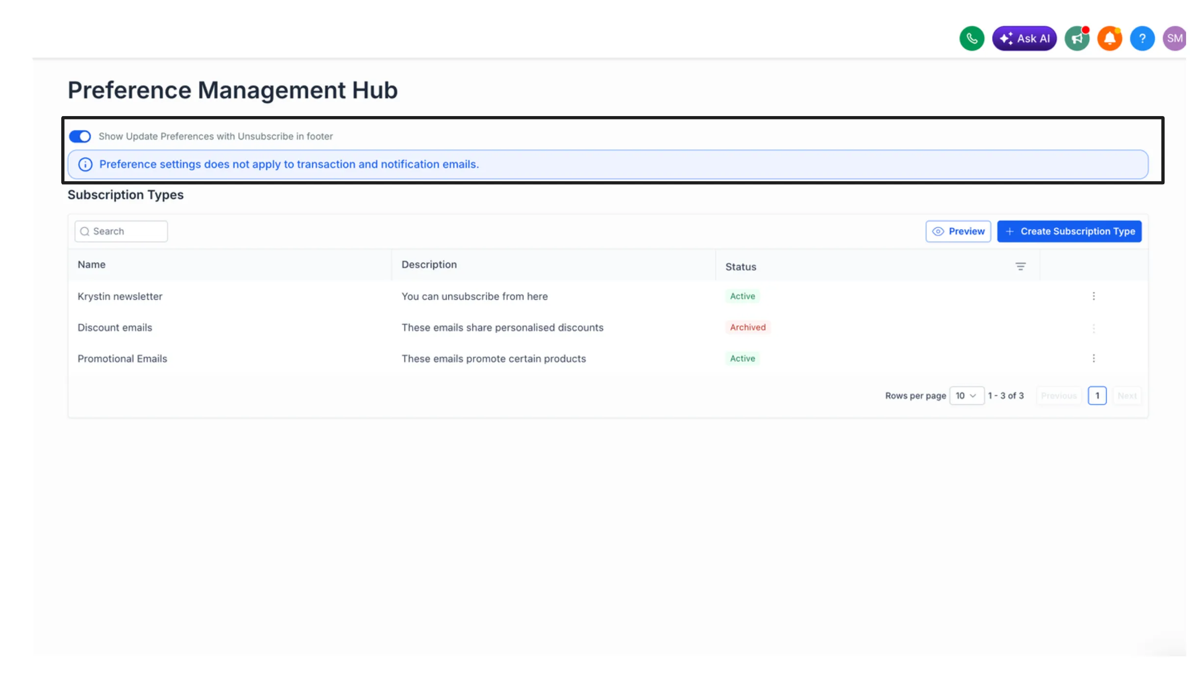
Task: Open the Ask AI assistant
Action: [1024, 38]
